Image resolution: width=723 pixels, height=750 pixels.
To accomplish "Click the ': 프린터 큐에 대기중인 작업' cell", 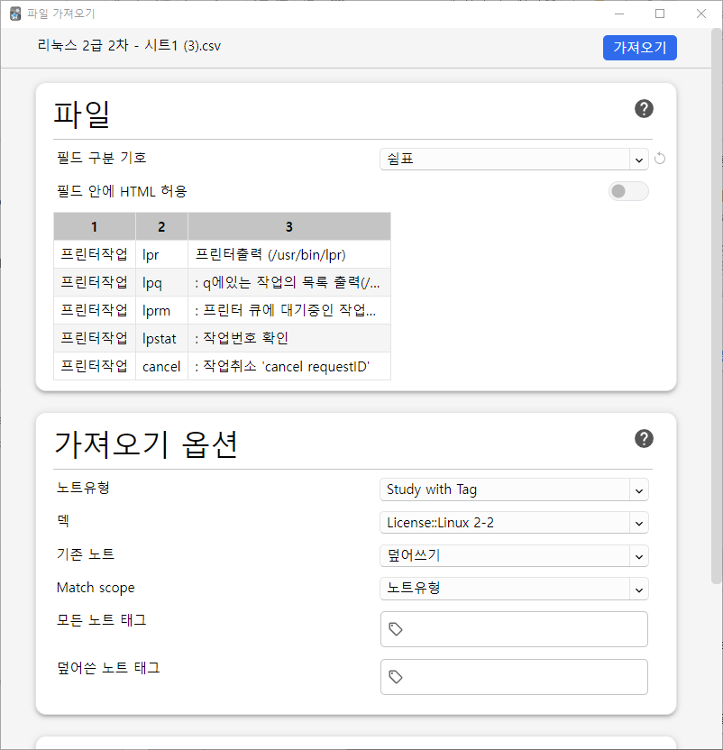I will pos(289,310).
